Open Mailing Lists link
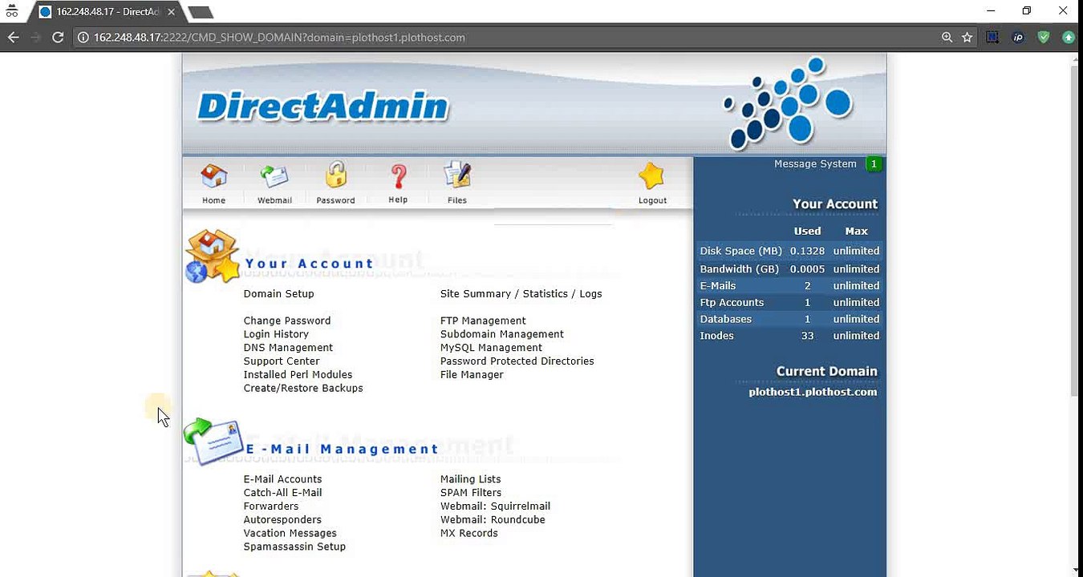This screenshot has width=1083, height=577. (x=470, y=479)
